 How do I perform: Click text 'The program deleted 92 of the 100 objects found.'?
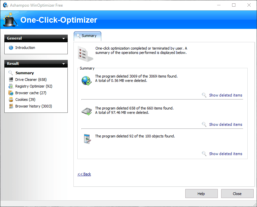click(135, 136)
